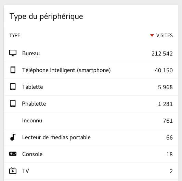Click the Type du périphérique widget title
Image resolution: width=182 pixels, height=181 pixels.
pyautogui.click(x=46, y=16)
